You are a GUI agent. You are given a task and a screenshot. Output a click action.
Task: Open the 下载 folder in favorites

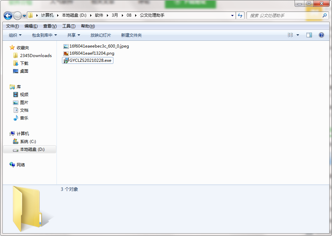click(21, 63)
